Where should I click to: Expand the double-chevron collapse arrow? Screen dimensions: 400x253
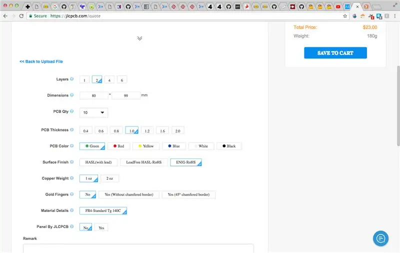coord(139,38)
